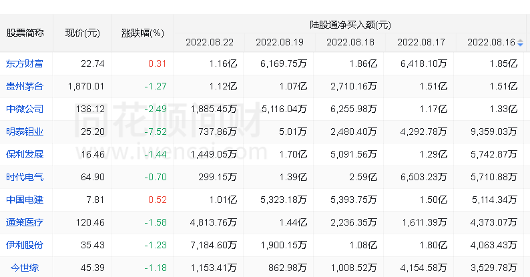Open stock link 东方财富
This screenshot has width=530, height=277.
tap(24, 63)
